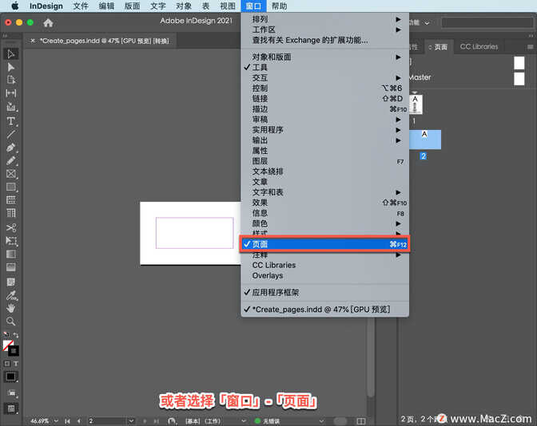Select the Page tool
Viewport: 537px width, 426px height.
pos(11,80)
